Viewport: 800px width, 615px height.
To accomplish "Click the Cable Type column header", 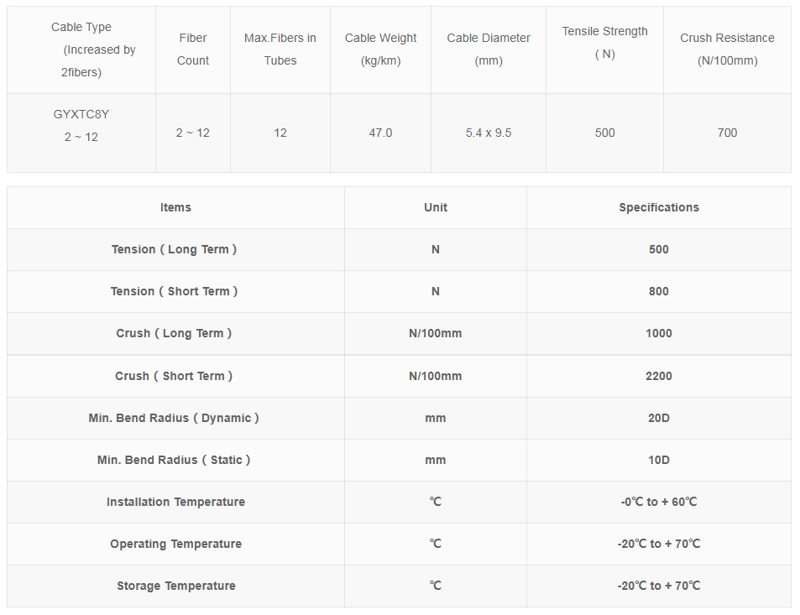I will (x=81, y=50).
